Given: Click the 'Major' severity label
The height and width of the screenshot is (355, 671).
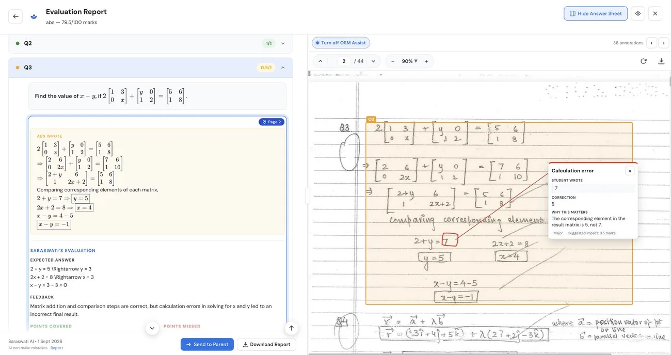Looking at the screenshot, I should [558, 233].
